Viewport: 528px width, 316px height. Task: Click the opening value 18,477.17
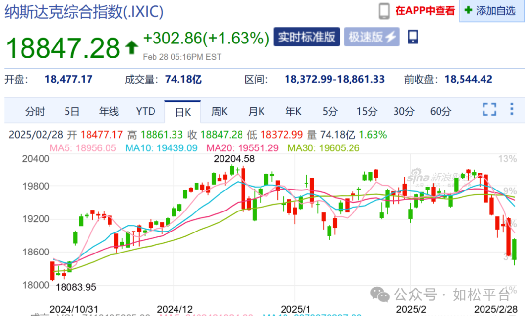click(69, 80)
